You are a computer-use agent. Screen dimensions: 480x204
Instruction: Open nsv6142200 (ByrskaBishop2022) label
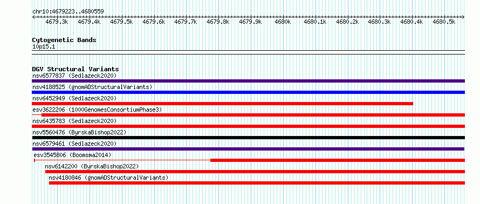(92, 166)
